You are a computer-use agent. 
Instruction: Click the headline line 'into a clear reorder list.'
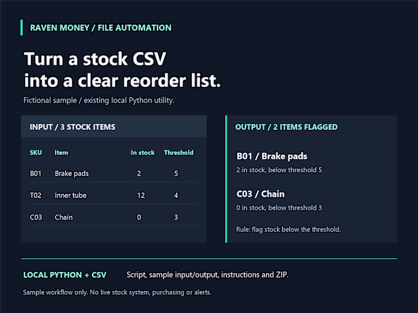tap(122, 80)
